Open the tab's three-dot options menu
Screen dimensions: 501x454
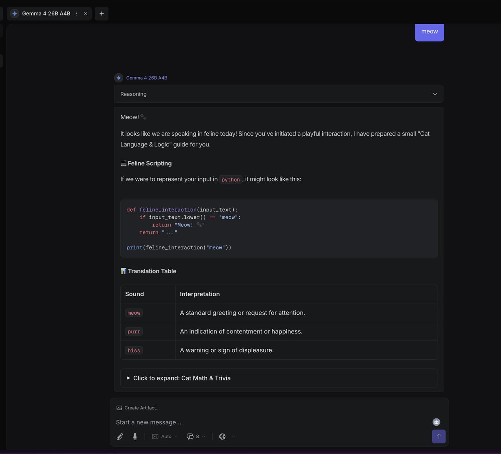76,13
